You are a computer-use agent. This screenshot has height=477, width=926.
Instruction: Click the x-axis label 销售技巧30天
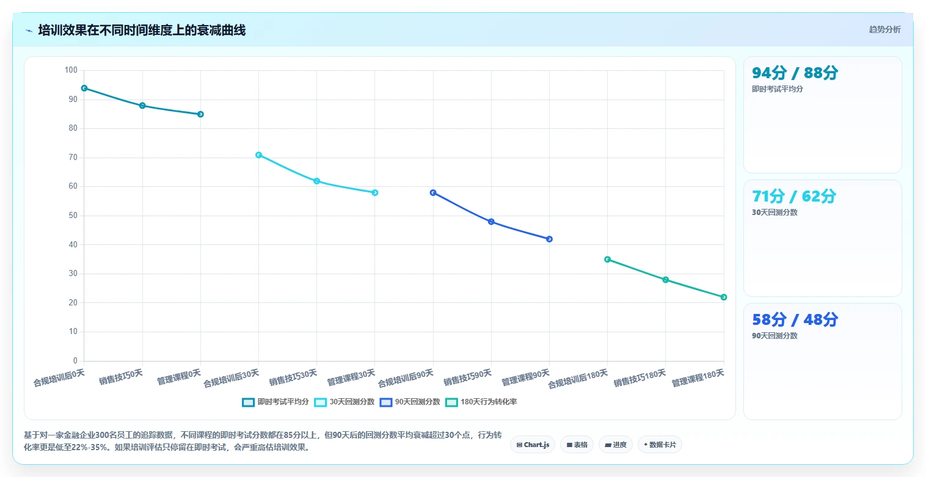point(293,377)
